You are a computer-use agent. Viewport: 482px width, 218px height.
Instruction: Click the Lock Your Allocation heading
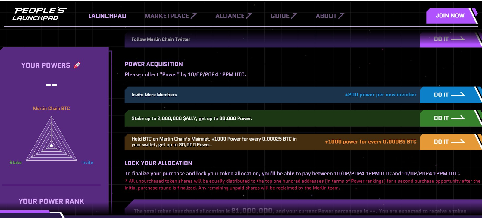(158, 163)
